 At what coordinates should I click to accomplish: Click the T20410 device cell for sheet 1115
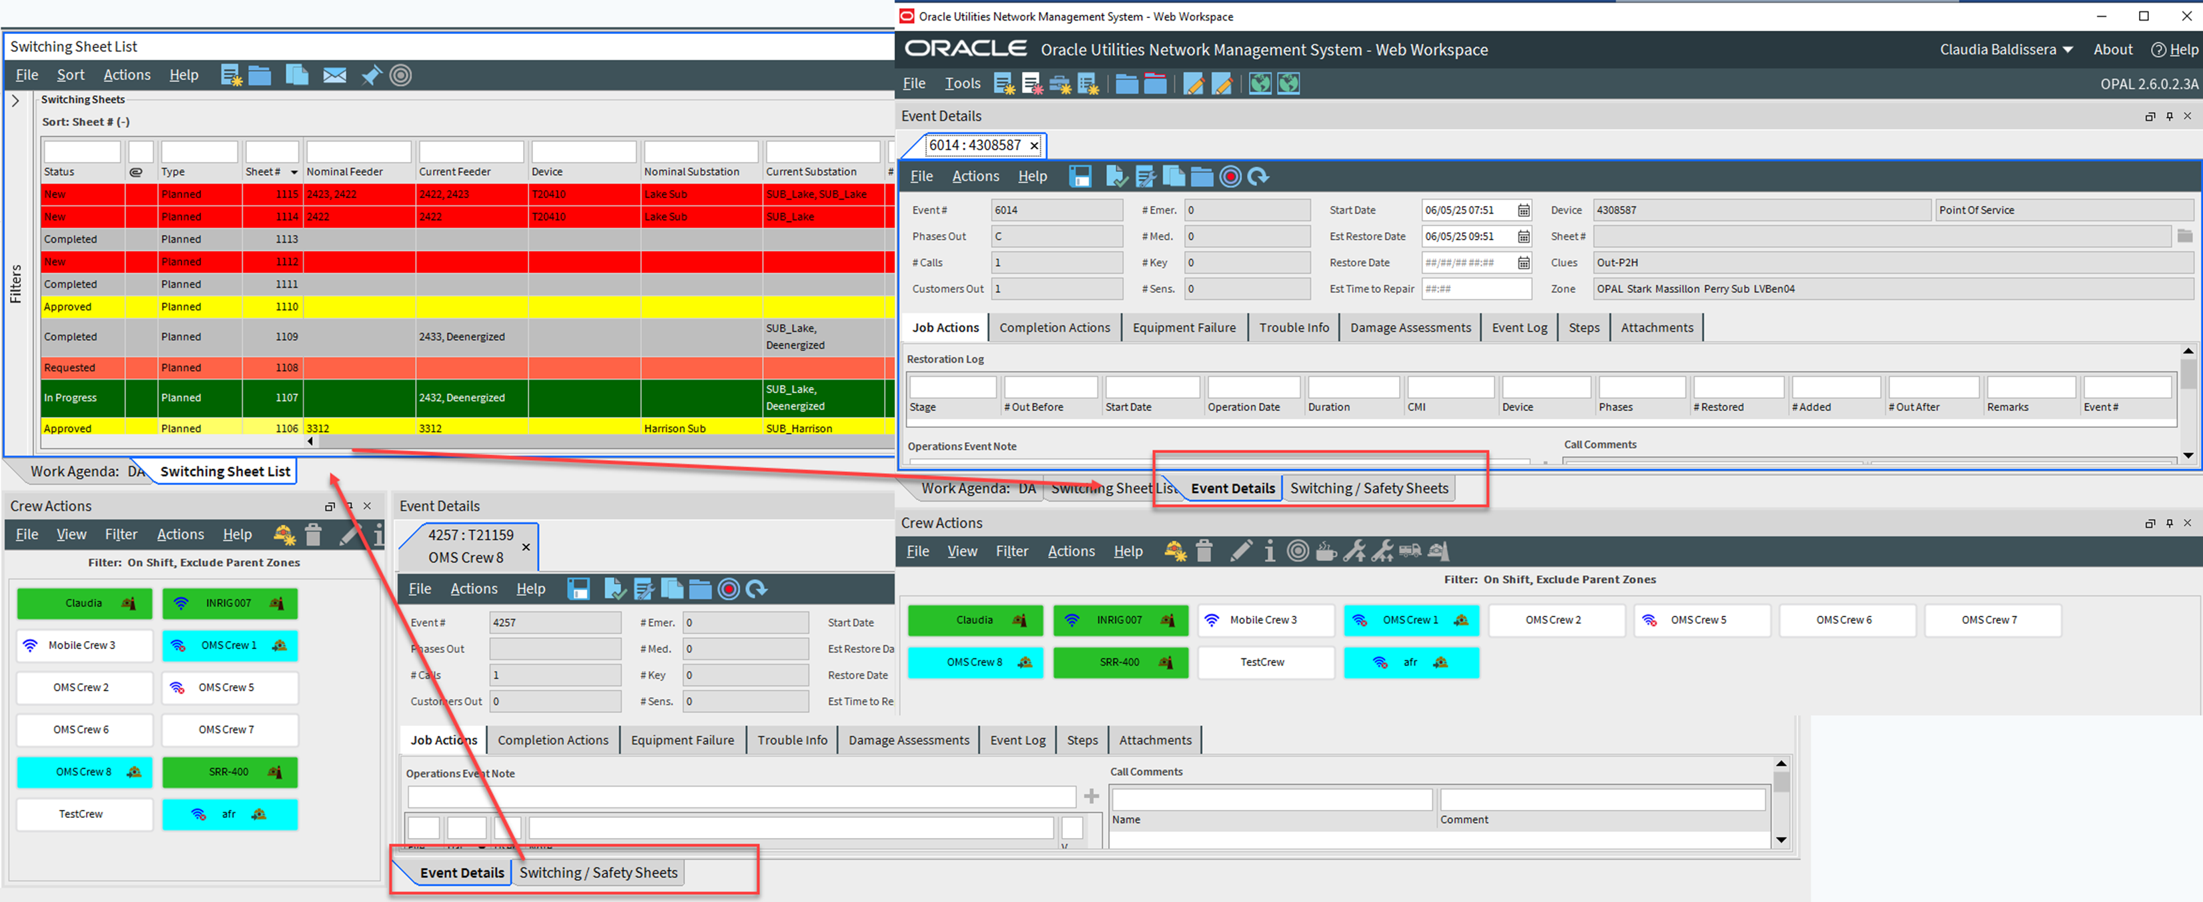click(x=584, y=195)
